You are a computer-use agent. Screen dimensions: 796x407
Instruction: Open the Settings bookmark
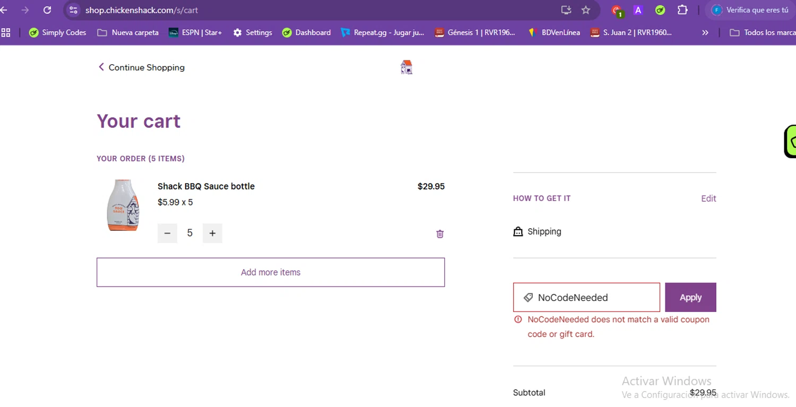253,32
